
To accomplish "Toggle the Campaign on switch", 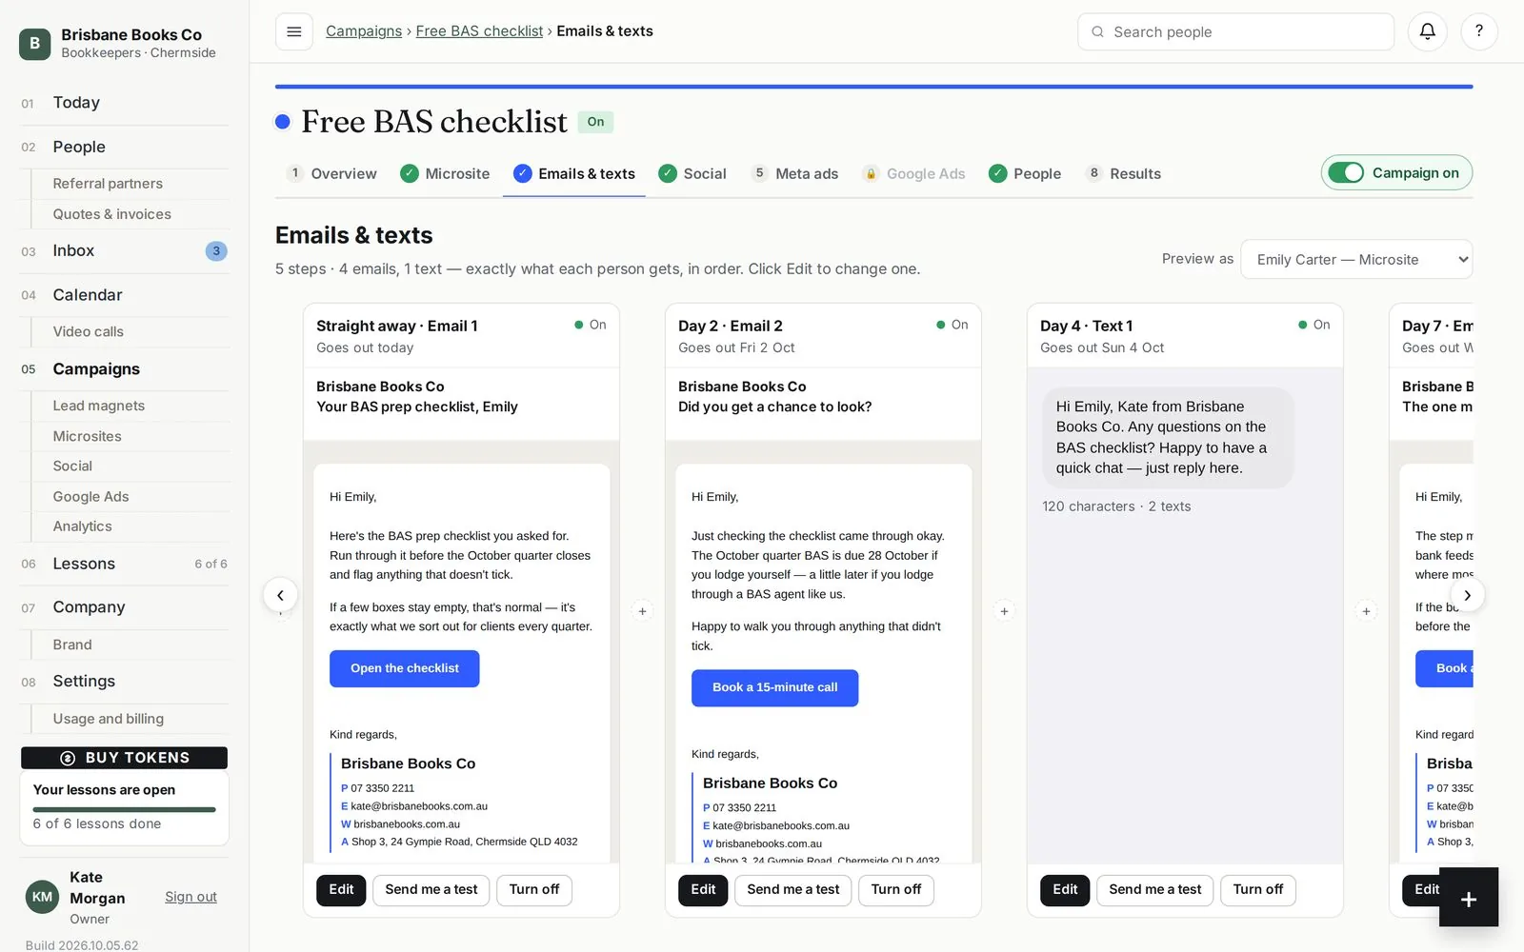I will (1346, 172).
